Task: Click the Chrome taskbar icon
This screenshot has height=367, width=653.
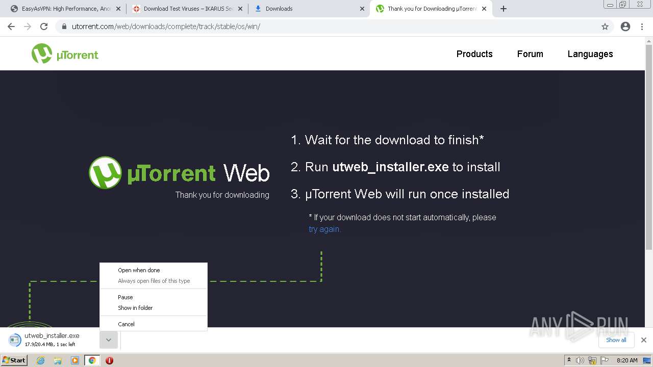Action: click(92, 360)
